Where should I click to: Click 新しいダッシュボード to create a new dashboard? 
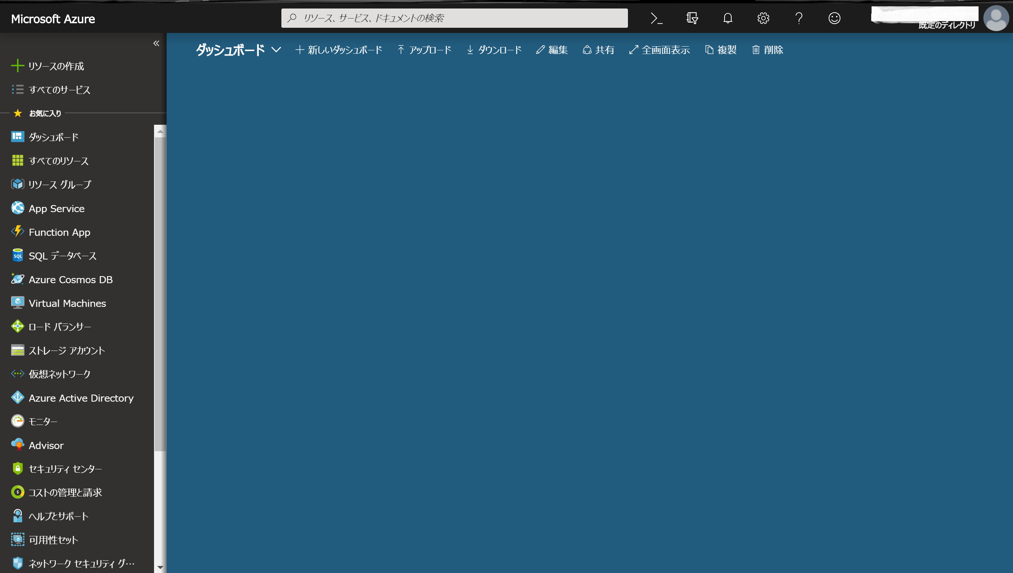[339, 50]
